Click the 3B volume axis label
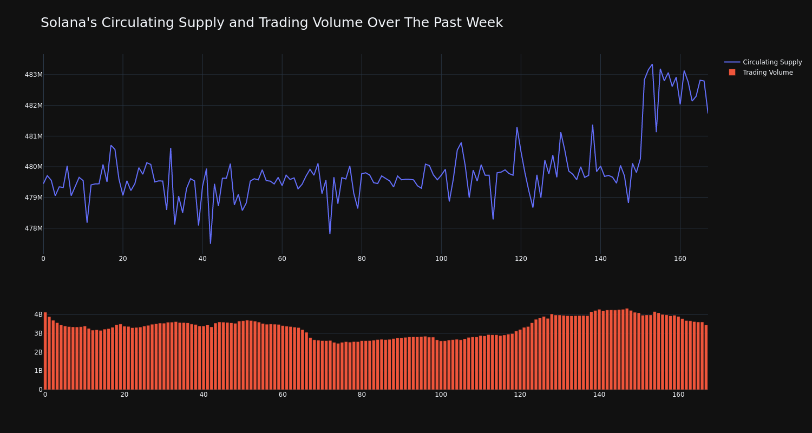The image size is (812, 433). click(38, 333)
